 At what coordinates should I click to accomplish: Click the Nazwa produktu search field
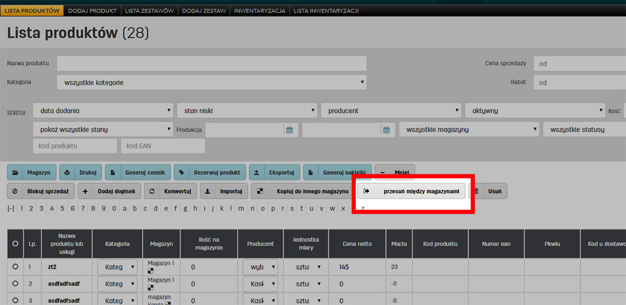pos(211,63)
